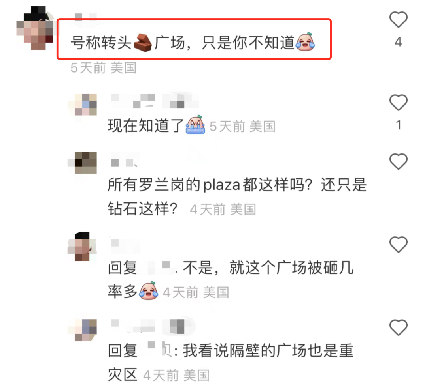
Task: Tap the crying-laughing emoji after 不知道
Action: (305, 42)
